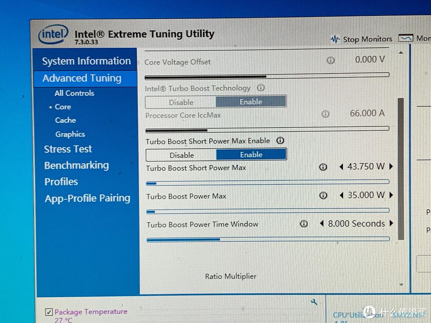Click the Package Temperature label

point(91,312)
